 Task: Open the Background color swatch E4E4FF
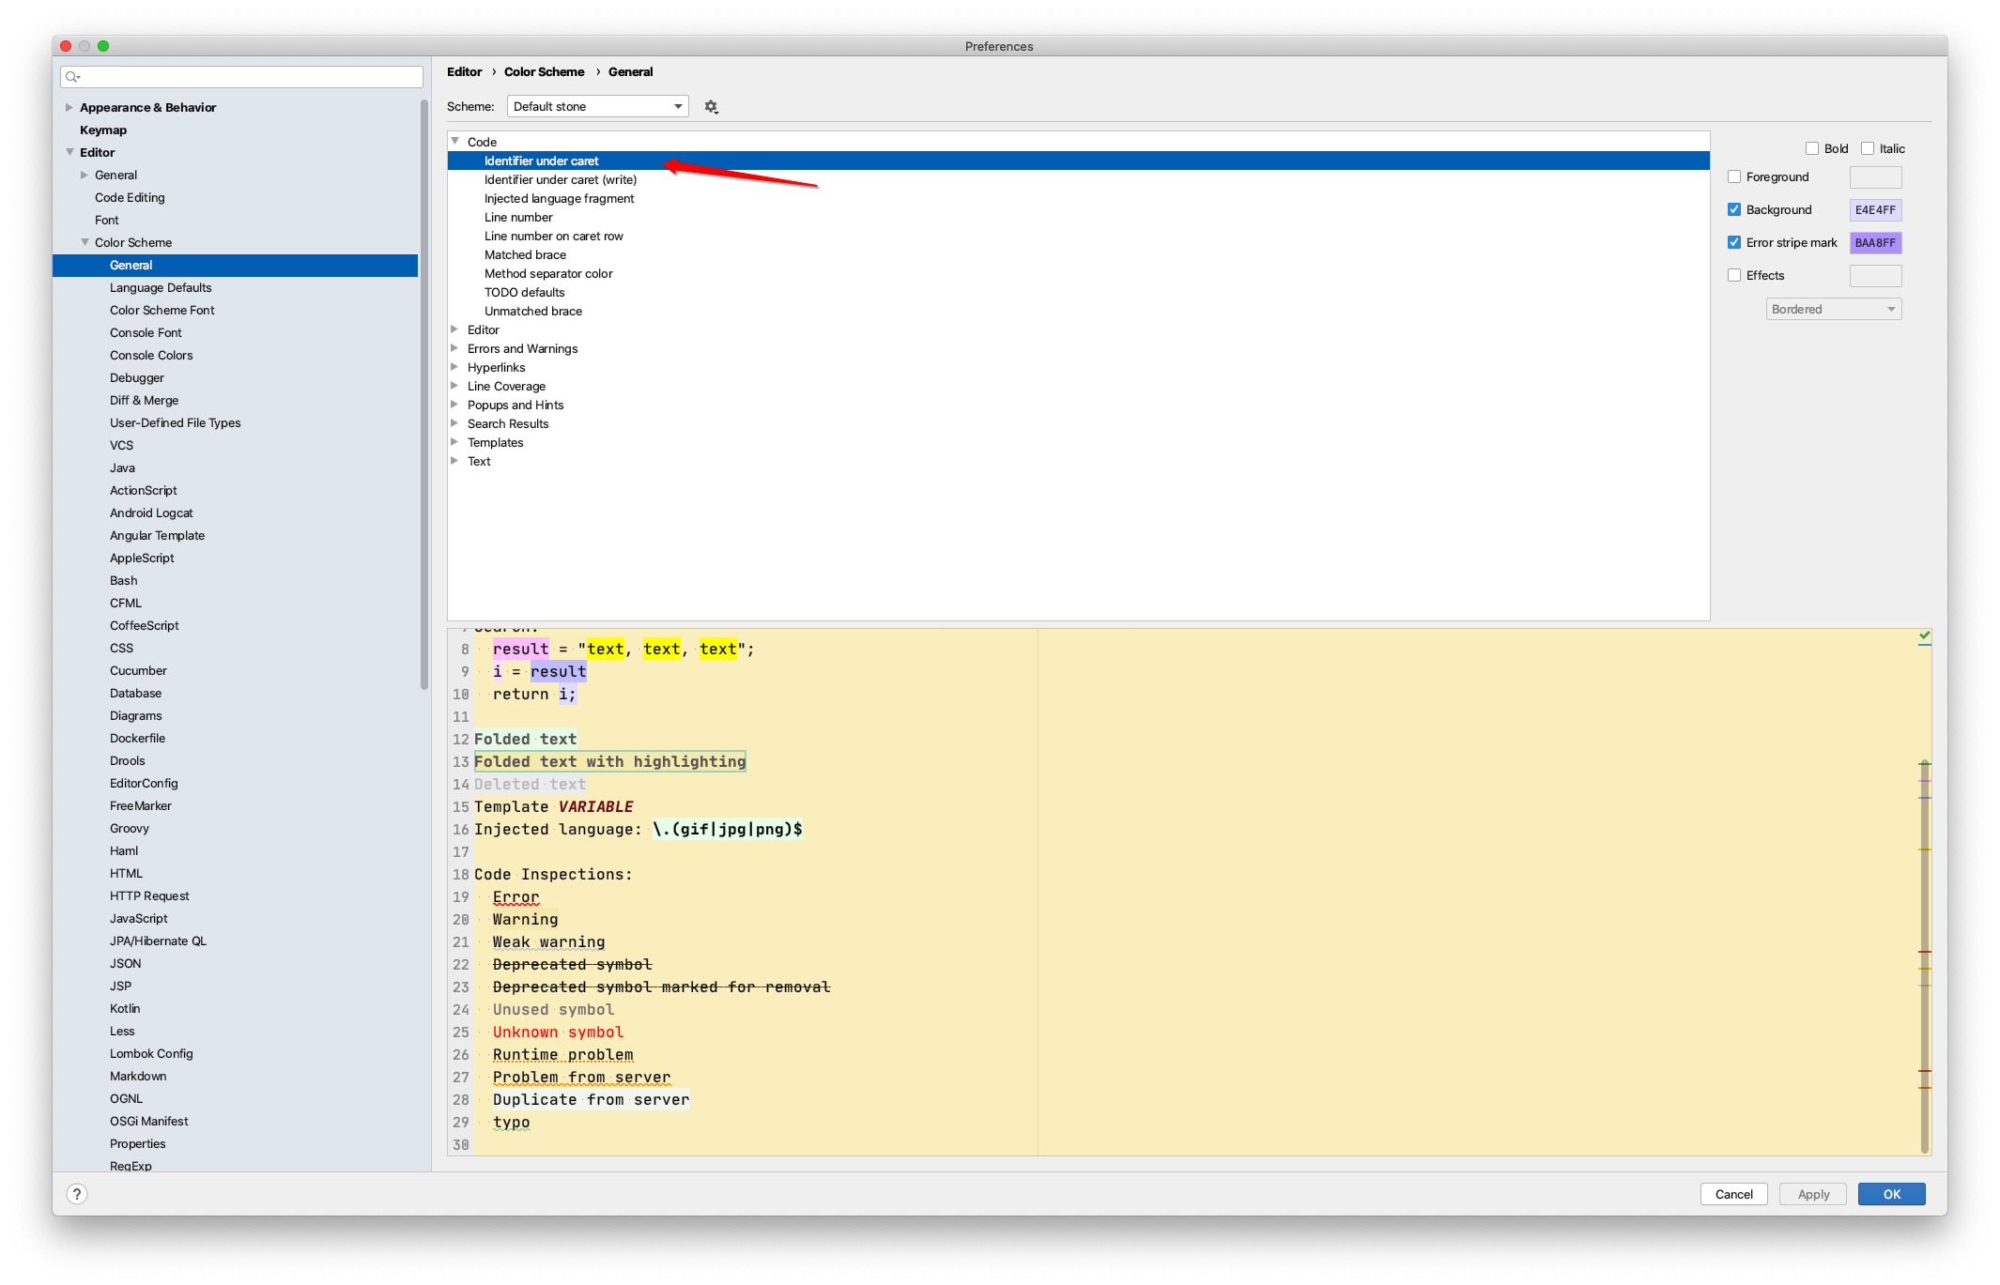(1875, 209)
